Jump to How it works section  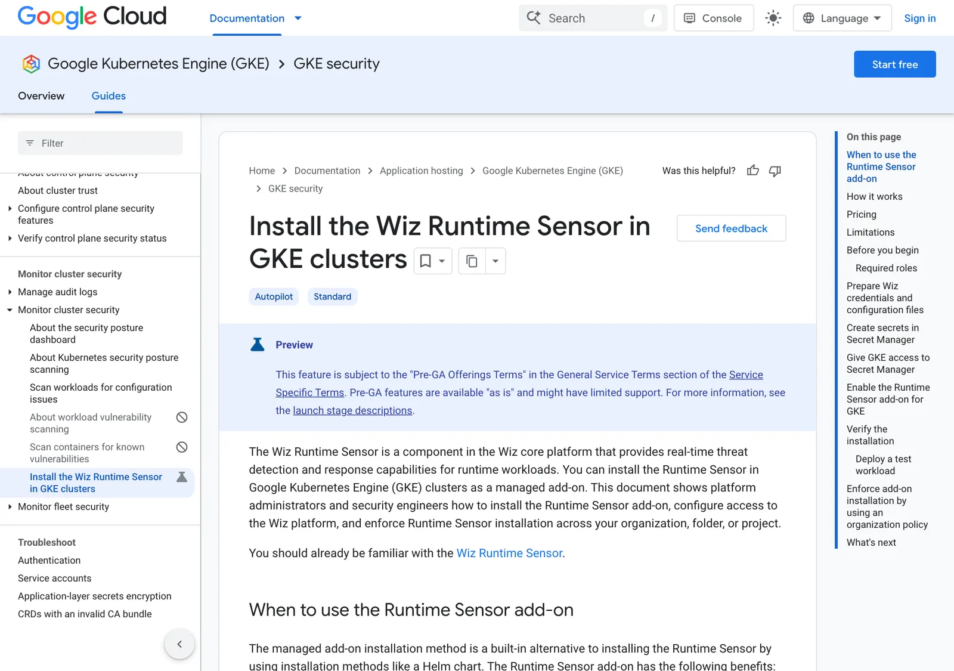(874, 196)
